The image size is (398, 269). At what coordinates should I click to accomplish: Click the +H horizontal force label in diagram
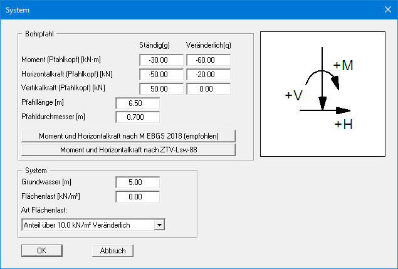point(343,125)
